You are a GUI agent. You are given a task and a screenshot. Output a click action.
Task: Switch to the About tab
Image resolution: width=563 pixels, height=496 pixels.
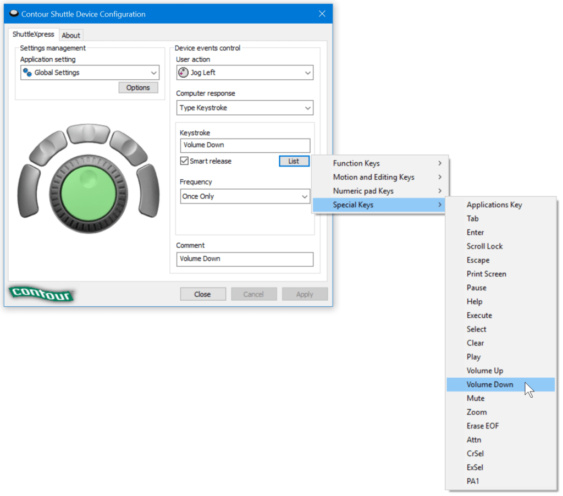[x=71, y=35]
